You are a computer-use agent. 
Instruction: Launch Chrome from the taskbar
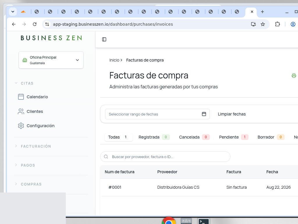click(x=169, y=220)
